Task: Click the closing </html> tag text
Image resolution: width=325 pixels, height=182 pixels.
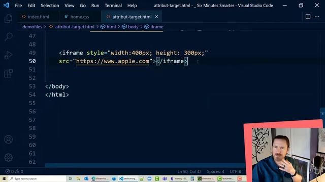Action: point(57,95)
